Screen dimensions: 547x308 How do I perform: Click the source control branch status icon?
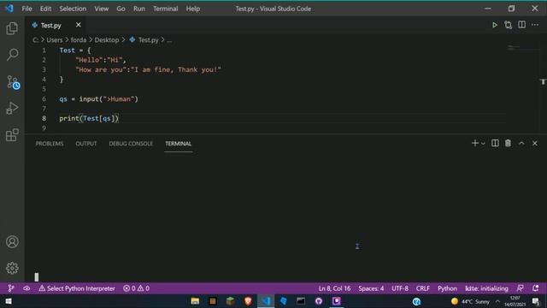click(11, 288)
